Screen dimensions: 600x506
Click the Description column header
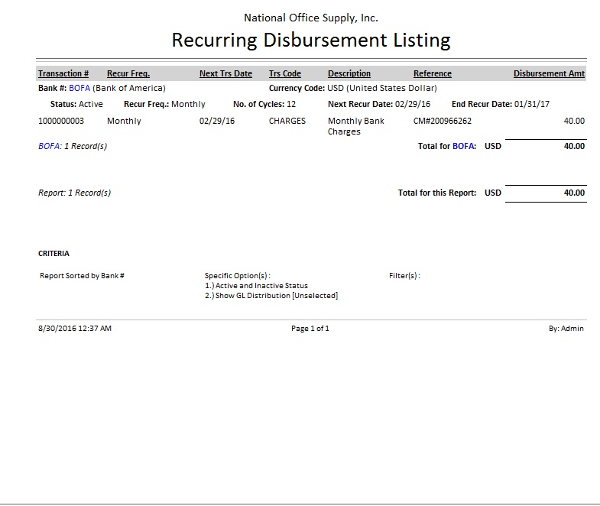(349, 73)
